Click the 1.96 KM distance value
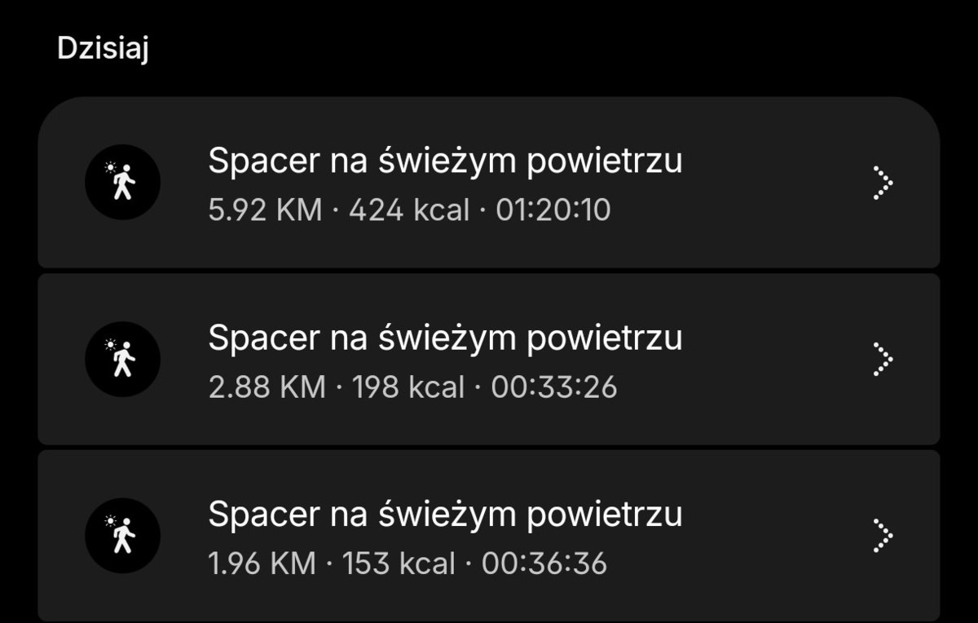The width and height of the screenshot is (978, 623). [262, 563]
